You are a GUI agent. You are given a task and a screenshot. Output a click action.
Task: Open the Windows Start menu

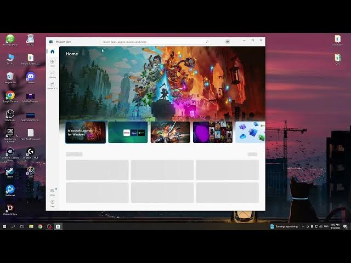[x=4, y=226]
